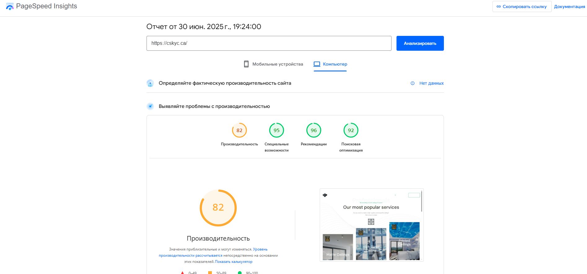Select the Компьютер tab

tap(330, 64)
